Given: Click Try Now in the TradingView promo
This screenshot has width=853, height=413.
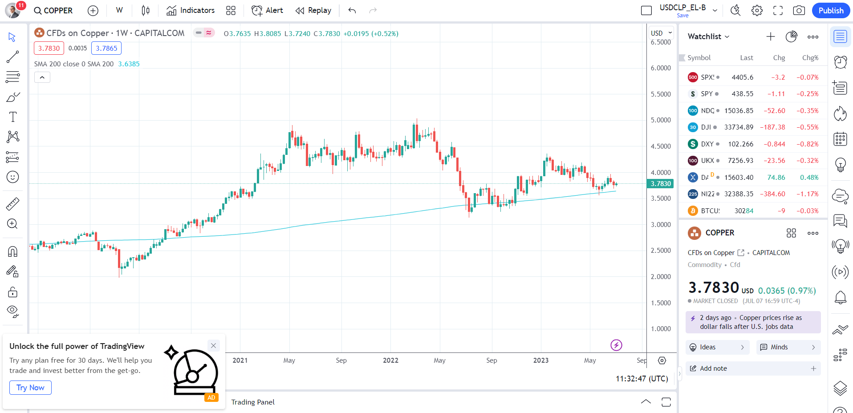Looking at the screenshot, I should 30,387.
